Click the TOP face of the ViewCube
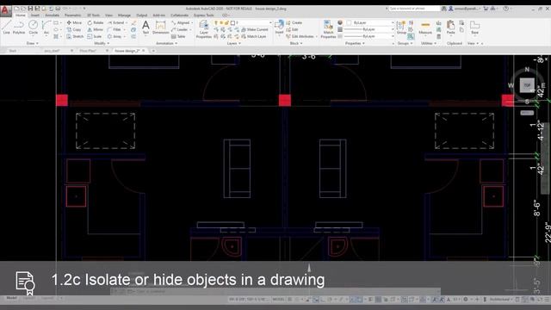 [x=527, y=85]
